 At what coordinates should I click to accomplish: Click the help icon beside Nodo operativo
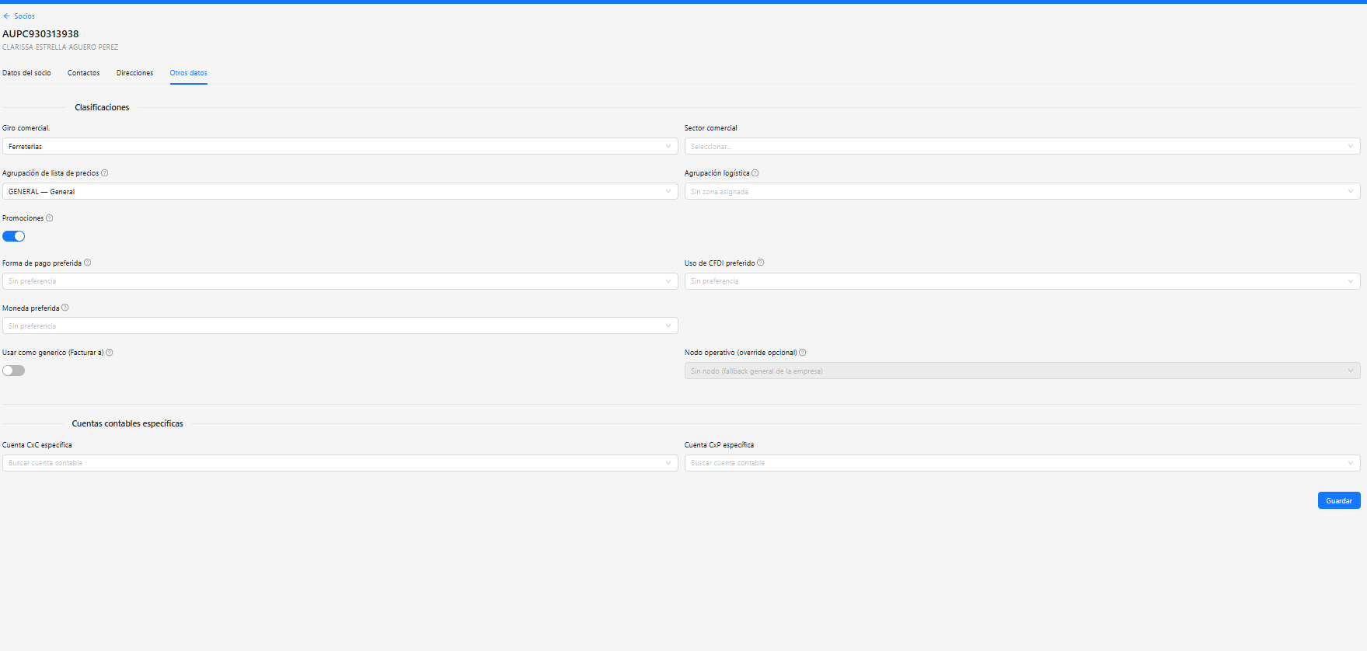click(803, 353)
